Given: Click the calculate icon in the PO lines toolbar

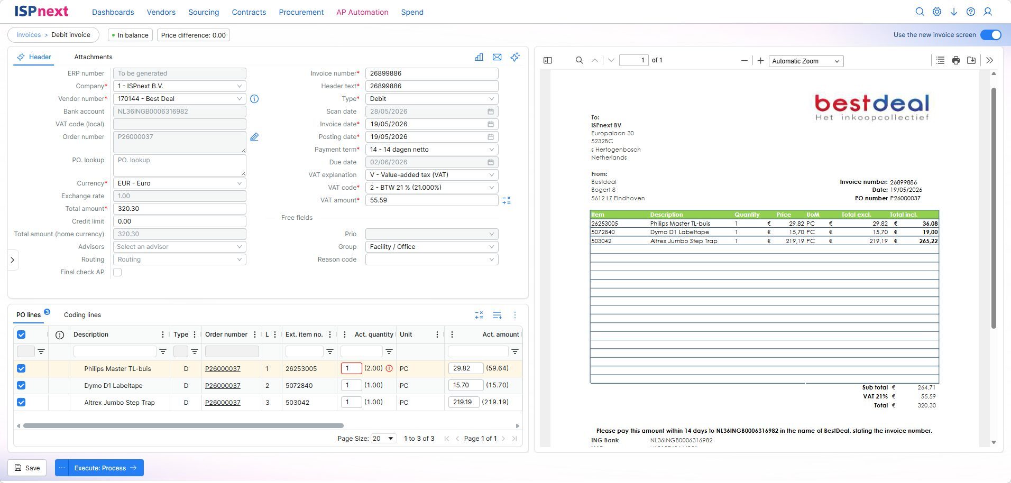Looking at the screenshot, I should tap(479, 315).
